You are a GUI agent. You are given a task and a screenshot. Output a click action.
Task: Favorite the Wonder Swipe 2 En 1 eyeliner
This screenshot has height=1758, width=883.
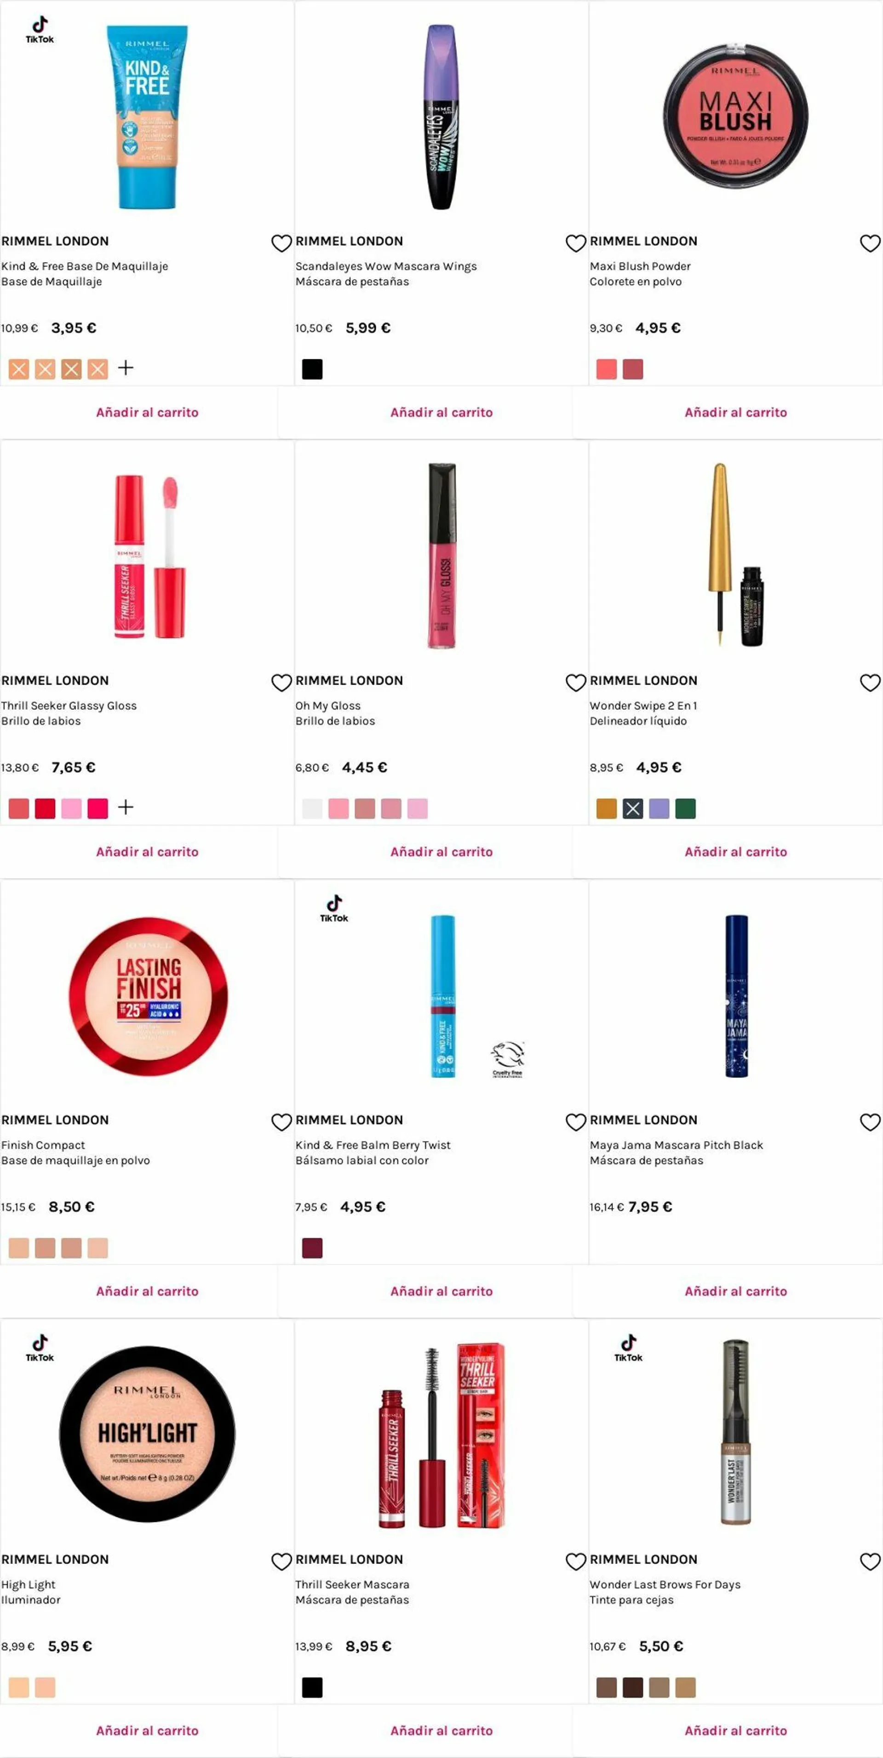pyautogui.click(x=869, y=683)
